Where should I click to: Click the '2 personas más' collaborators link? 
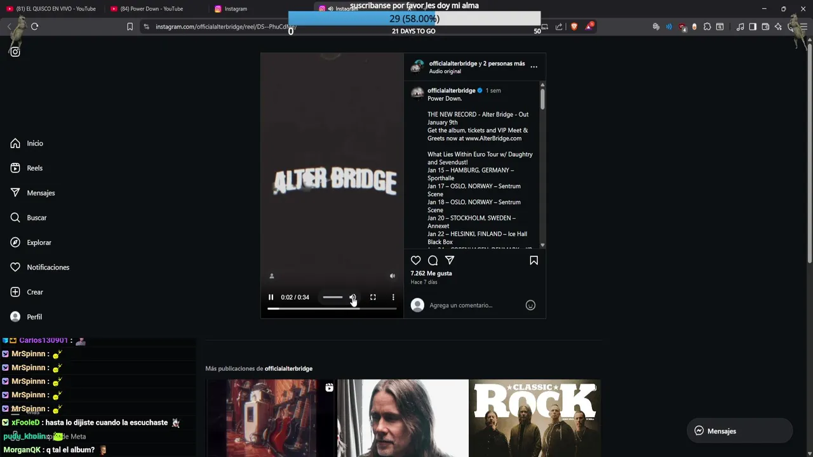tap(504, 63)
